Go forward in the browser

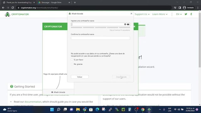click(x=8, y=8)
